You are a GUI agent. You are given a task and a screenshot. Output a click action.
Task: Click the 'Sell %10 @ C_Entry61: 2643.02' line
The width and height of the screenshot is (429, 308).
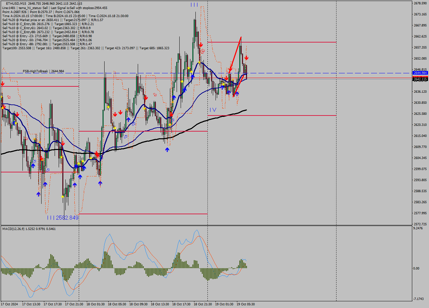46,28
